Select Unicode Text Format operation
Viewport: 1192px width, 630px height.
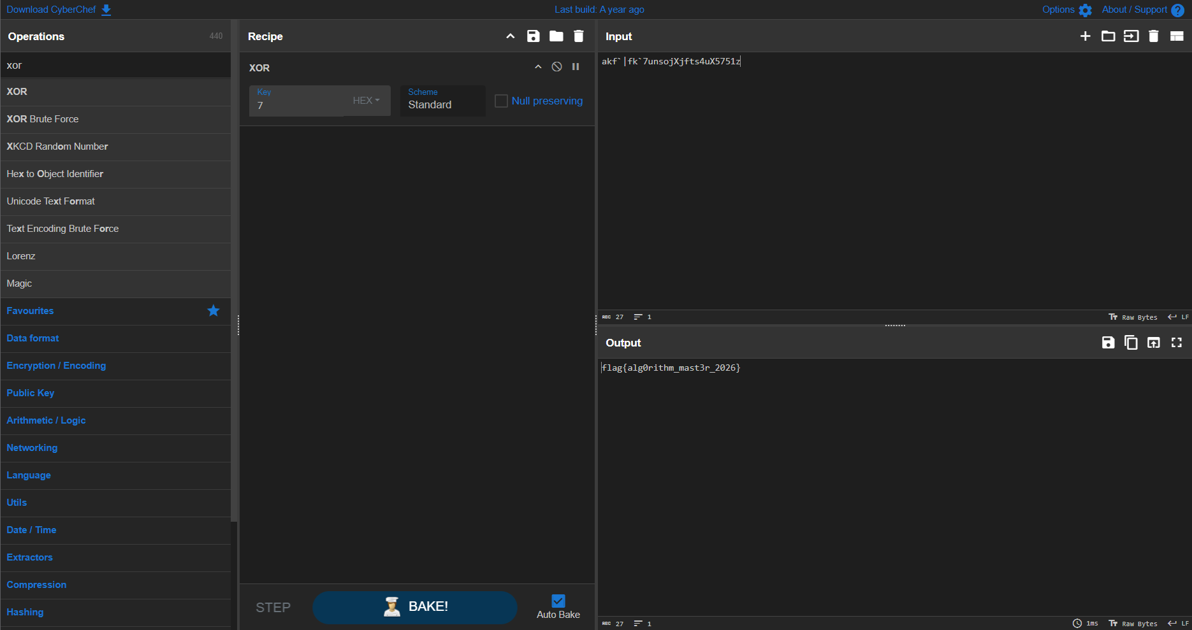point(115,201)
